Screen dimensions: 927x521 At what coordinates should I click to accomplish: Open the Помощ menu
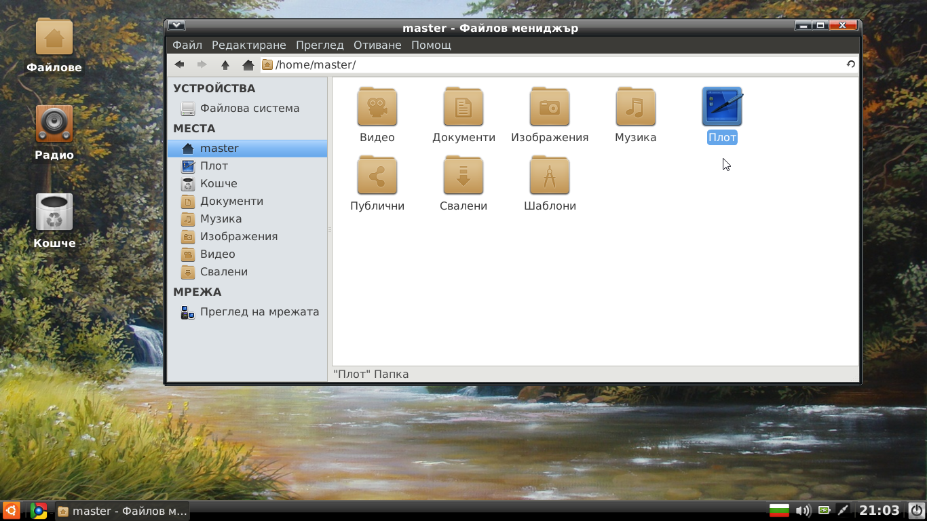click(x=431, y=45)
